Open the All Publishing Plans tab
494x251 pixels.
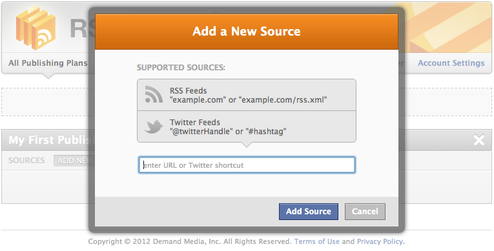pos(48,63)
